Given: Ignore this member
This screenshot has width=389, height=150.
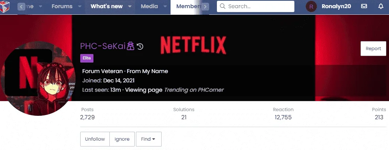Looking at the screenshot, I should (x=122, y=139).
